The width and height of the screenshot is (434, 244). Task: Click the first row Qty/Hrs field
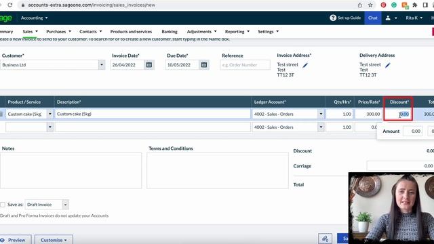[x=339, y=114]
